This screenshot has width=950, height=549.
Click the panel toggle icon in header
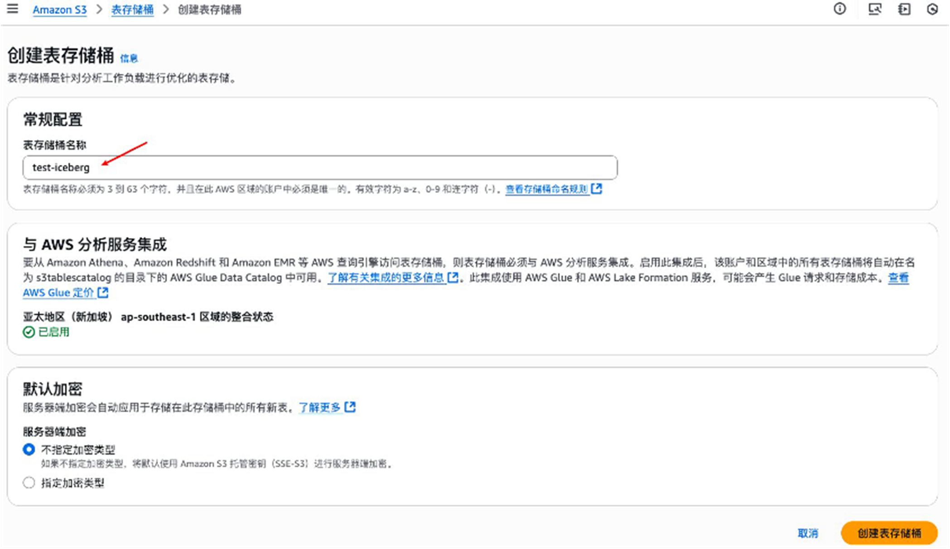904,9
